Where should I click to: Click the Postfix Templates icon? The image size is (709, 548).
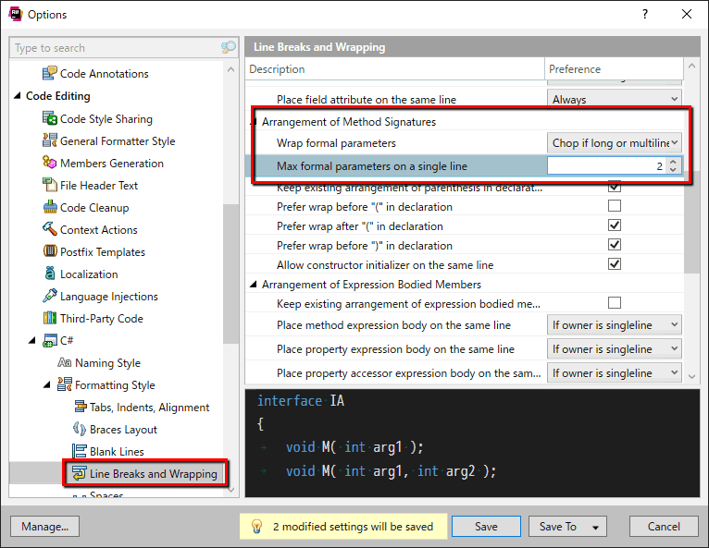[49, 251]
